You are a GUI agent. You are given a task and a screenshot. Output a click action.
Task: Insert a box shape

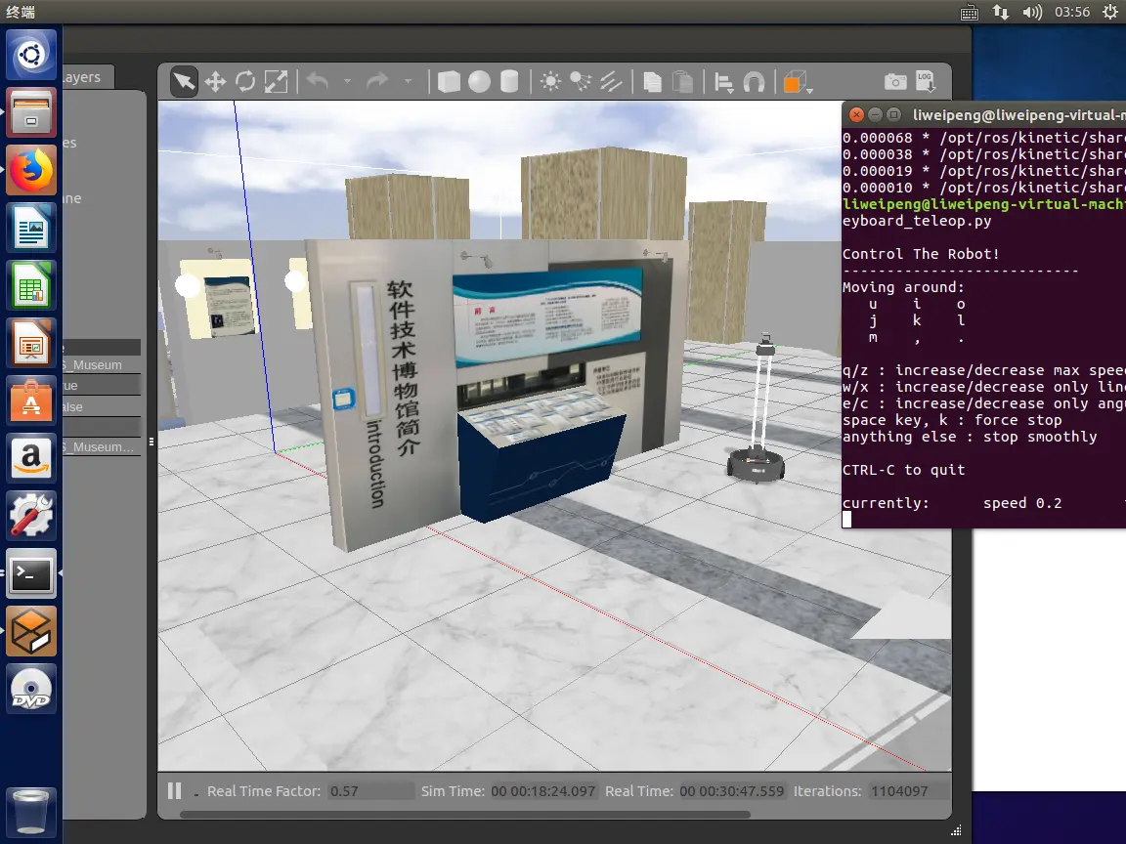pyautogui.click(x=449, y=82)
